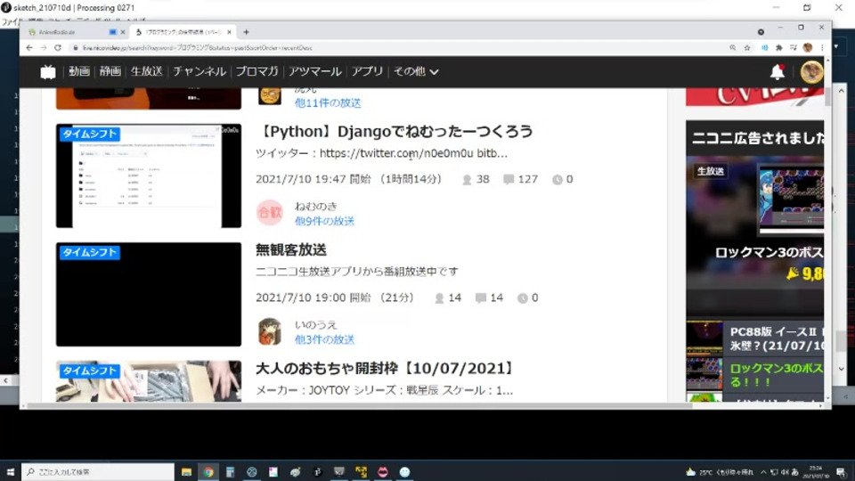Click 他9件の放送 link
The height and width of the screenshot is (481, 855).
click(x=324, y=222)
